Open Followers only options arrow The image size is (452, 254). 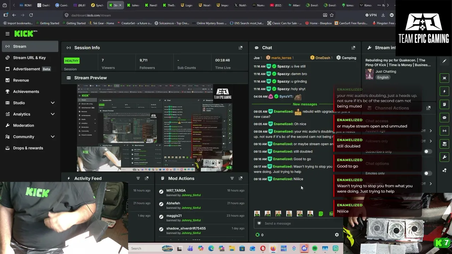pos(430,141)
